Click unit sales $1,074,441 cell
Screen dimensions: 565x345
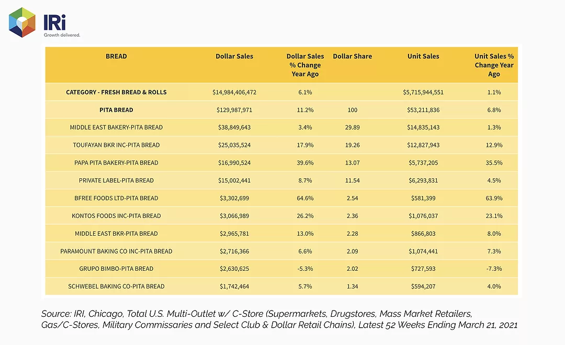[423, 251]
